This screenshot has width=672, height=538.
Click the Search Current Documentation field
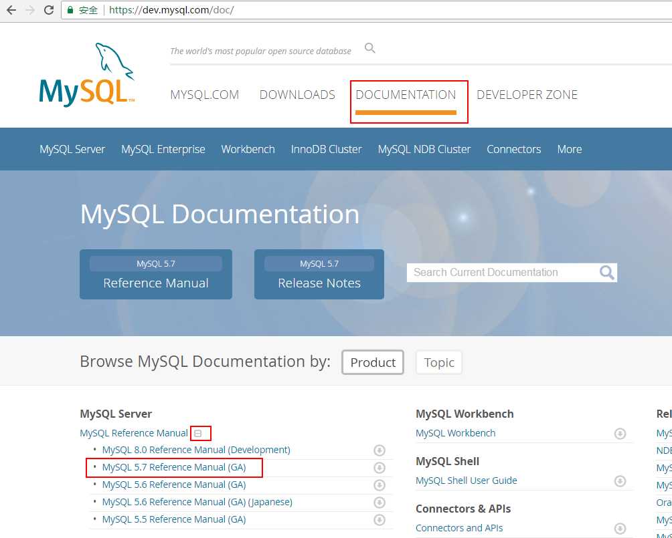tap(512, 272)
